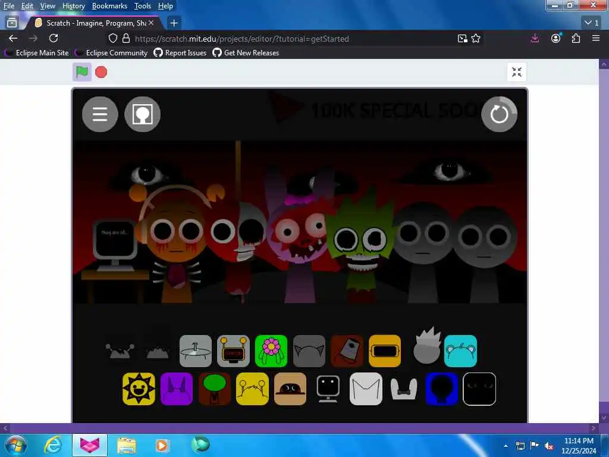Select the black computer monitor icon
The width and height of the screenshot is (609, 457).
pos(328,389)
